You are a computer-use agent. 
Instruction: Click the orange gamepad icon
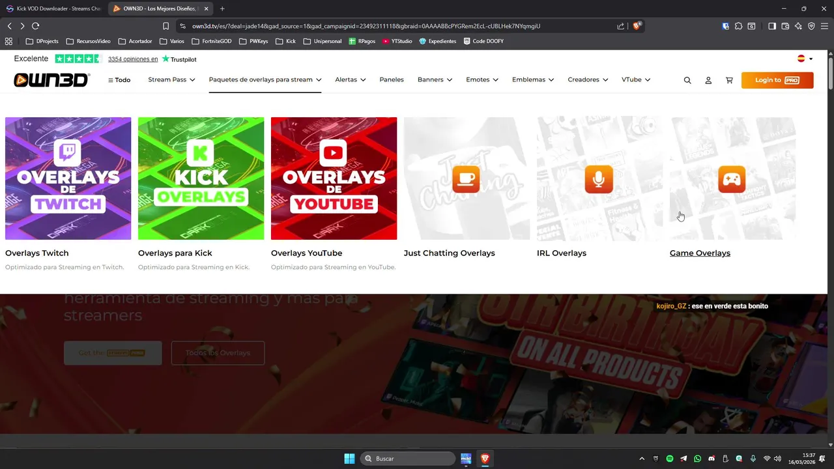732,179
